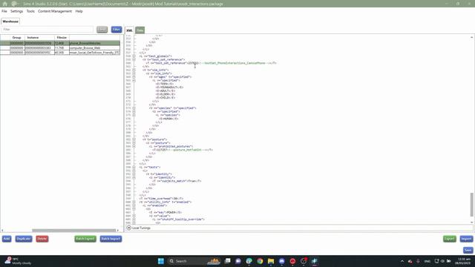This screenshot has width=475, height=267.
Task: Sort by the Filesize column header
Action: 62,38
